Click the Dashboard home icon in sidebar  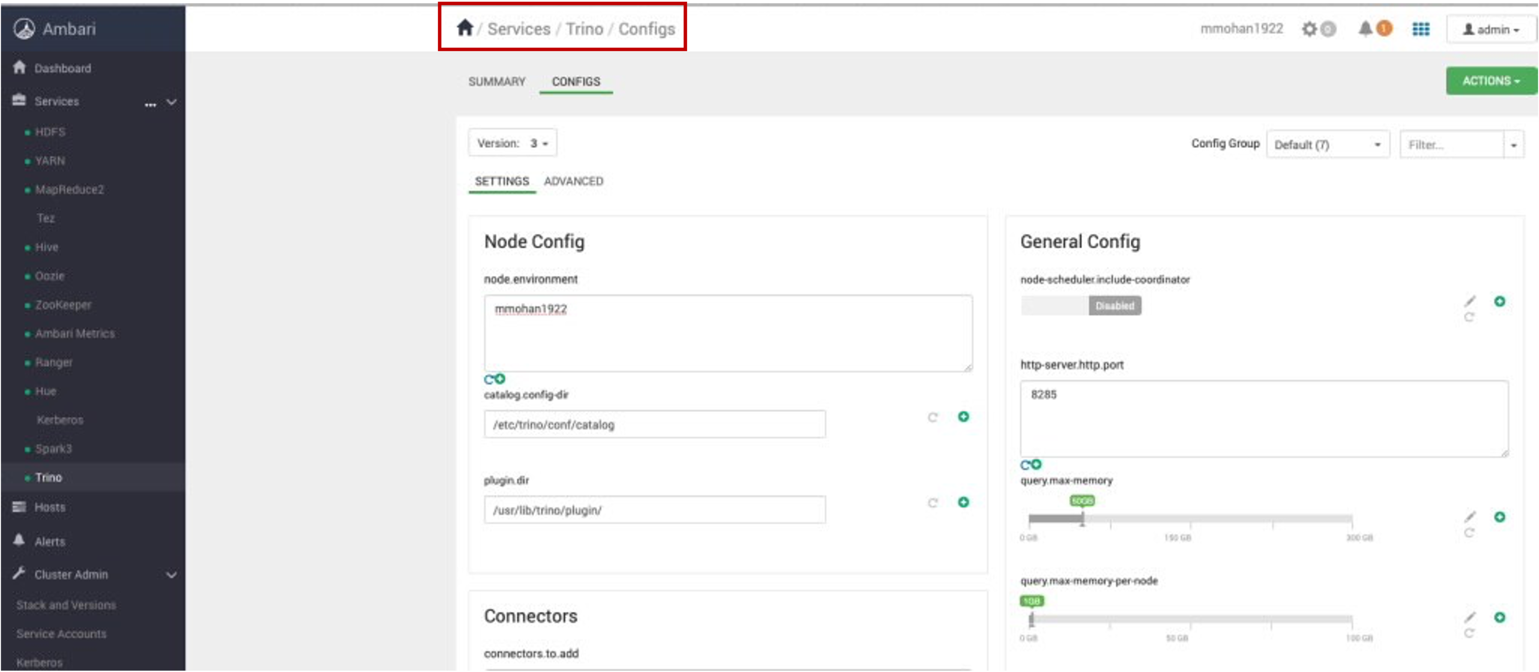pos(19,67)
